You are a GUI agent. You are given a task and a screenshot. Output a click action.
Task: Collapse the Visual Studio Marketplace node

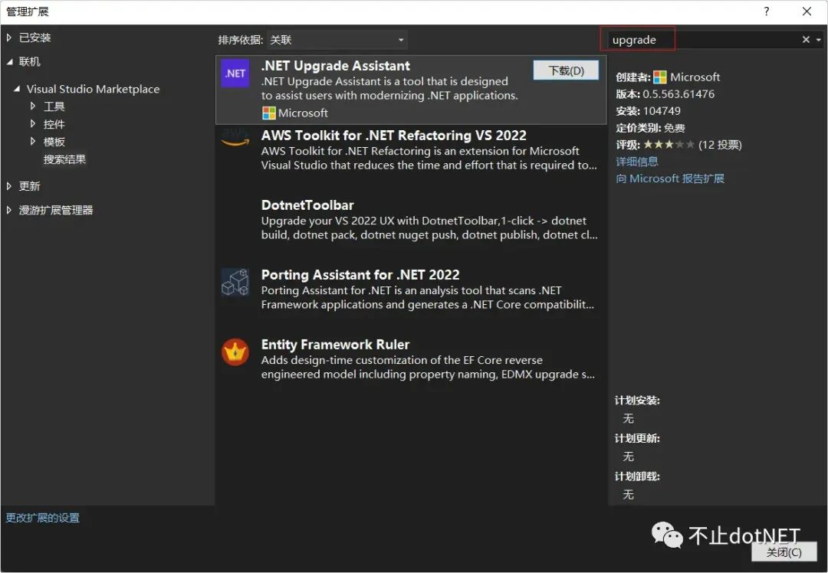click(17, 89)
